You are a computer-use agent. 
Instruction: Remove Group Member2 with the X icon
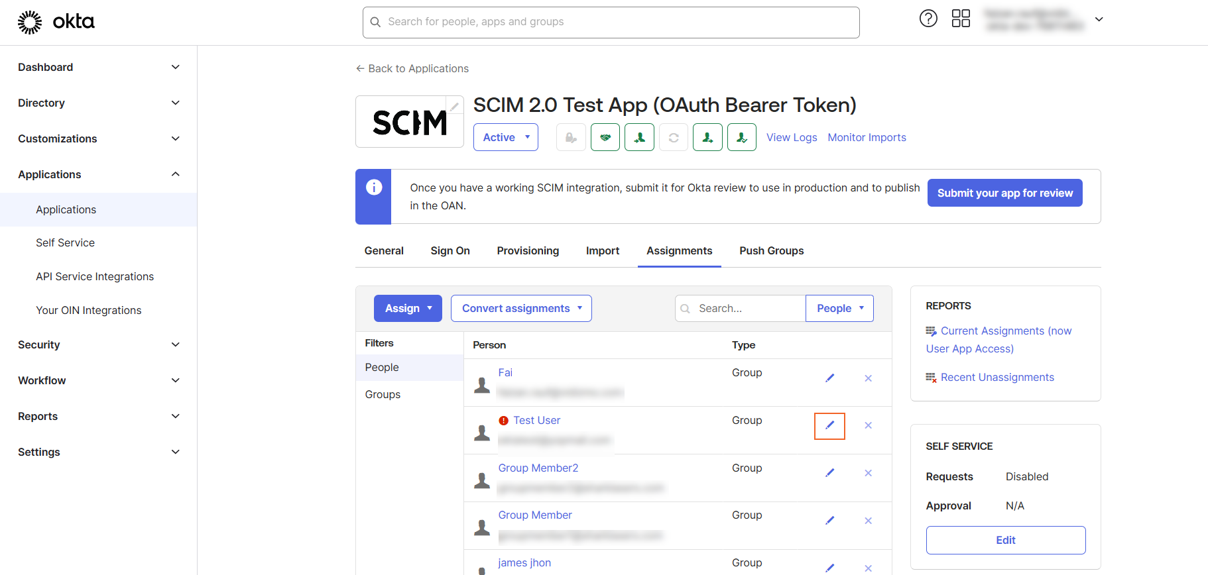pyautogui.click(x=868, y=473)
